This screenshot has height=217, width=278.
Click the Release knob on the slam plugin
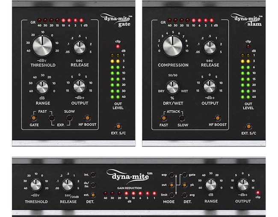210,47
